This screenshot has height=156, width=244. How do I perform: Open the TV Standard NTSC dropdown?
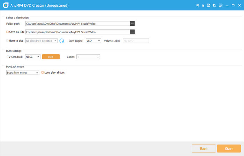click(33, 57)
